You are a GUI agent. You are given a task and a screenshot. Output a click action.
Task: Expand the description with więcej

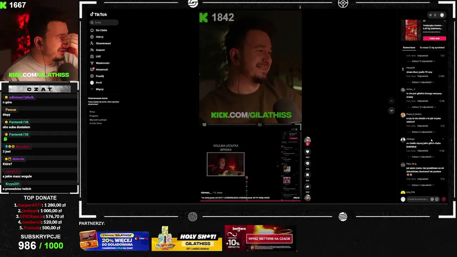pyautogui.click(x=296, y=198)
